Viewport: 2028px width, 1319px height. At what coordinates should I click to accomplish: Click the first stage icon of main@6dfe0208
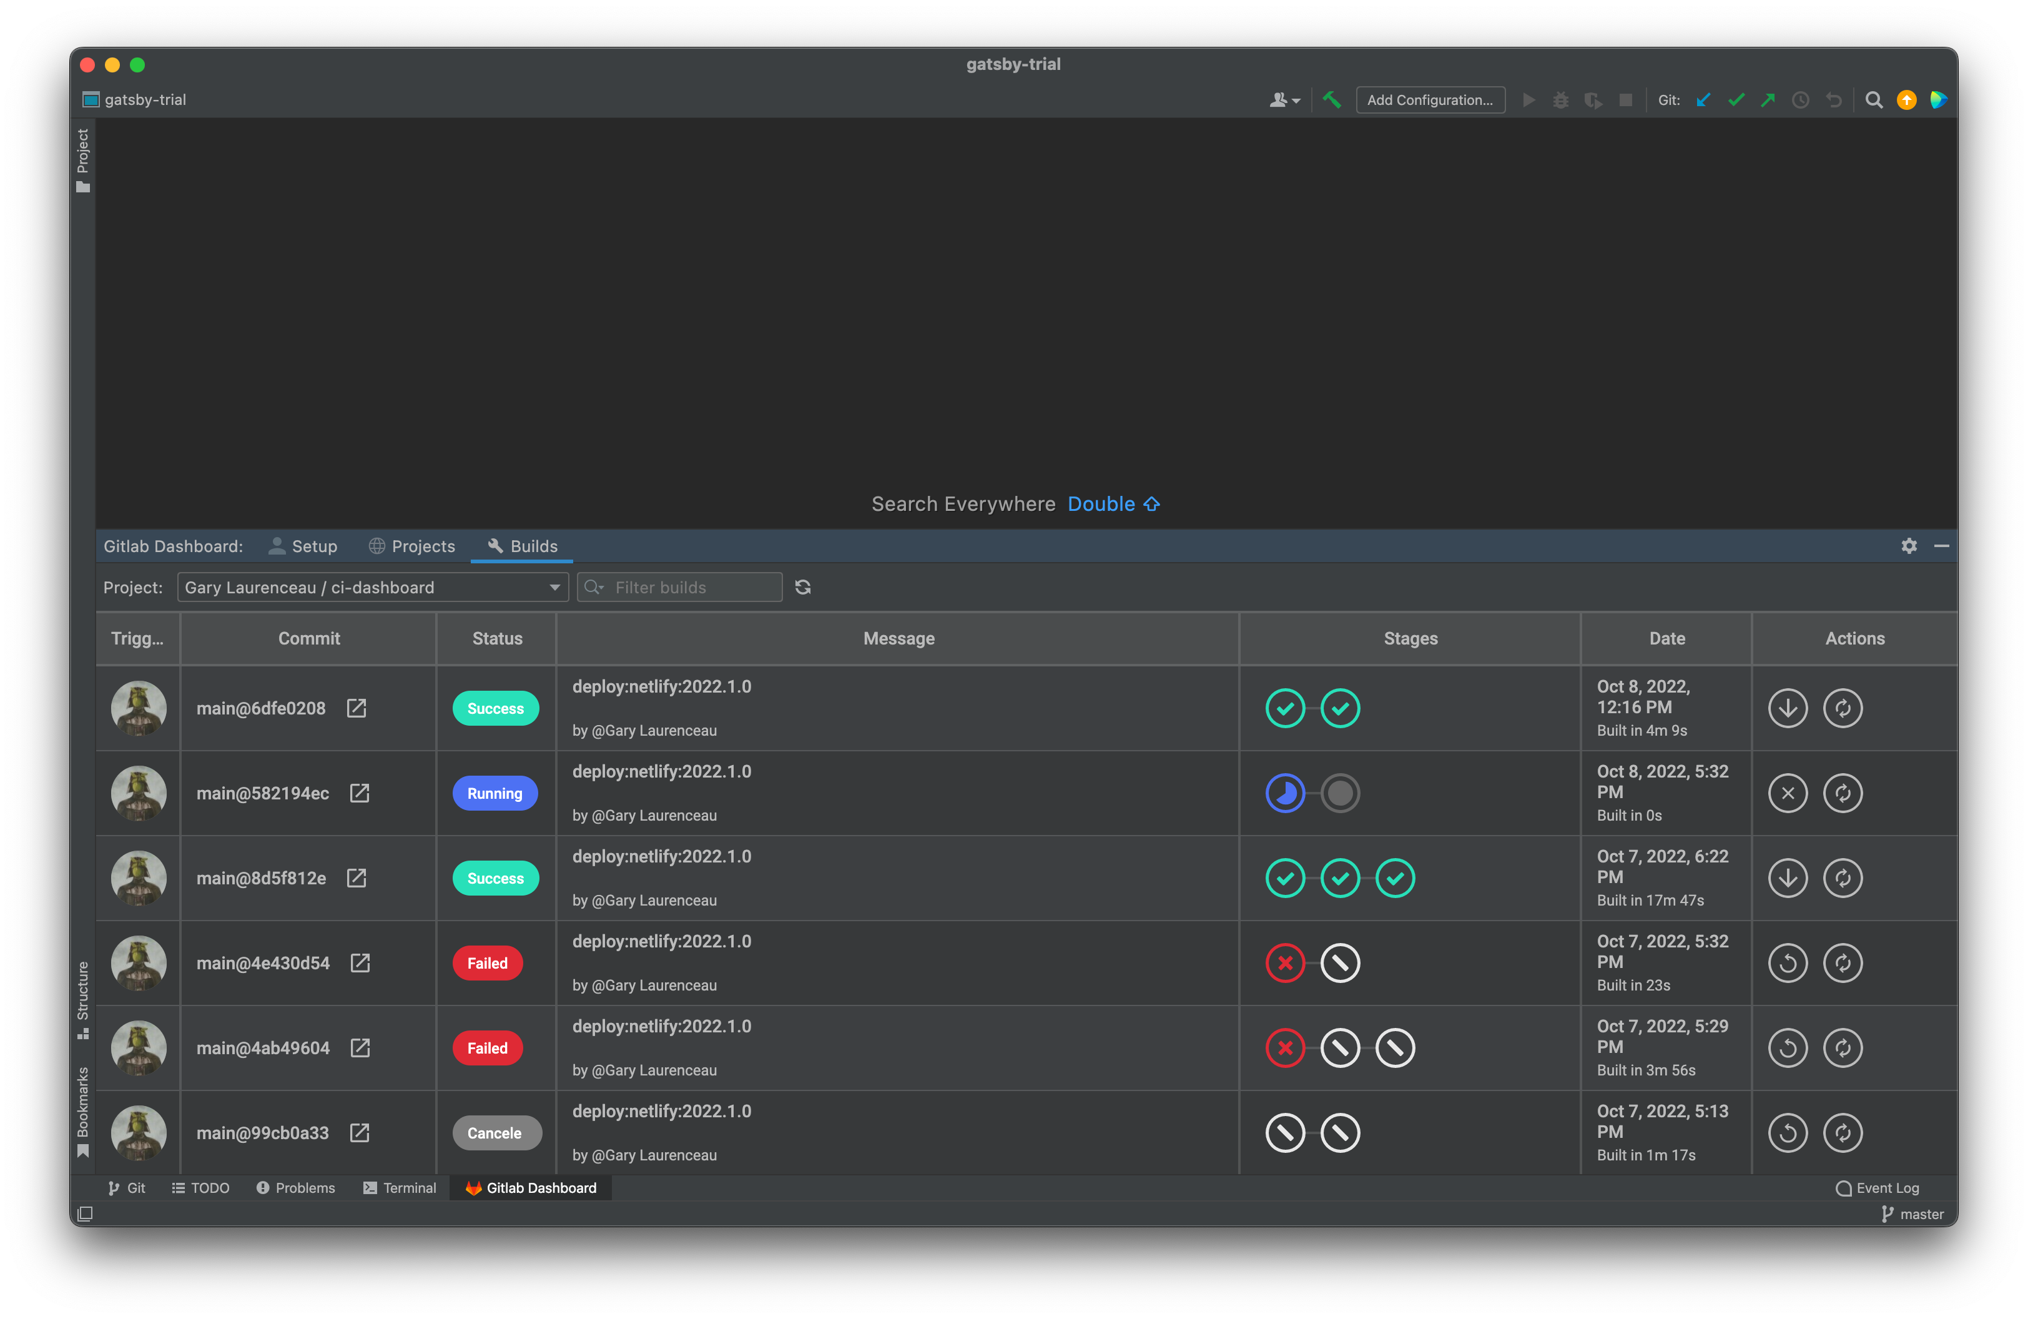pyautogui.click(x=1285, y=708)
